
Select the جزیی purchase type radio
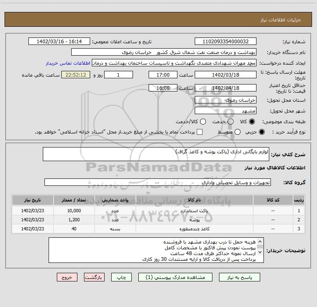point(261,132)
